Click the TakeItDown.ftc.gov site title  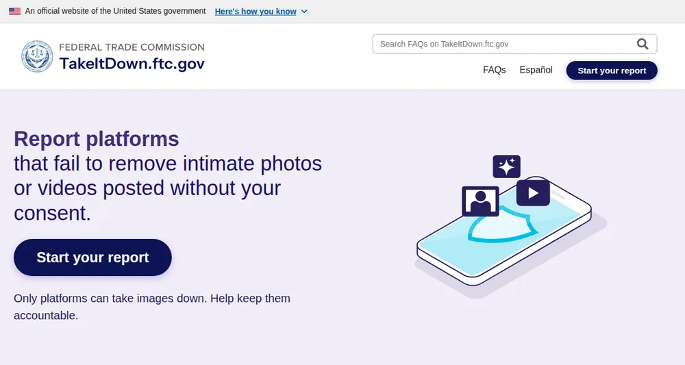coord(132,64)
